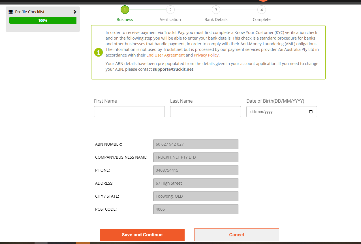Click the COMPANY/BUSINESS NAME: label
This screenshot has width=361, height=244.
121,157
